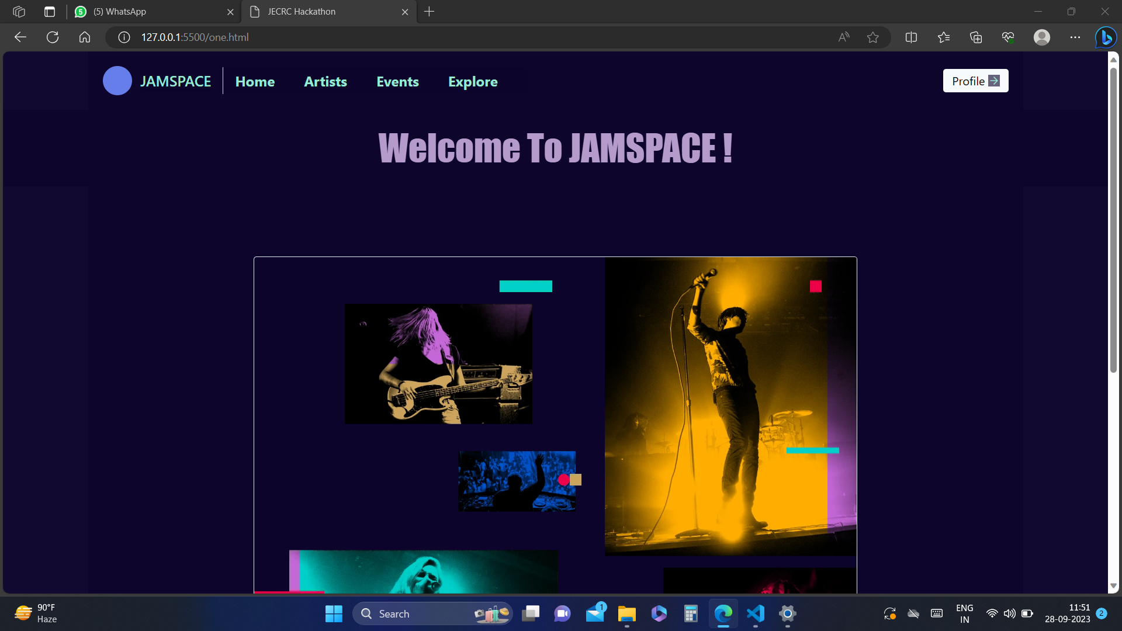The image size is (1122, 631).
Task: Click the JAMSPACE logo circle
Action: click(x=117, y=81)
